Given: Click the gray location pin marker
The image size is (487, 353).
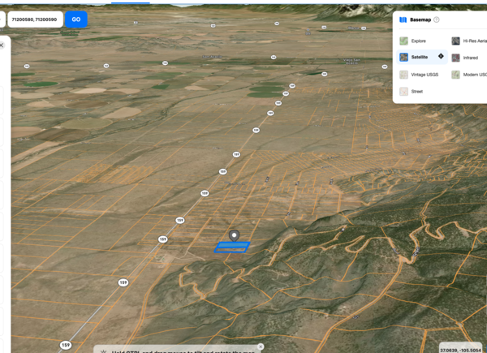Looking at the screenshot, I should click(235, 235).
